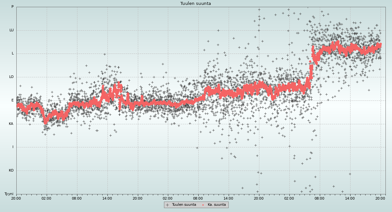Click the 'E' label on y-axis
This screenshot has width=392, height=212.
12,100
